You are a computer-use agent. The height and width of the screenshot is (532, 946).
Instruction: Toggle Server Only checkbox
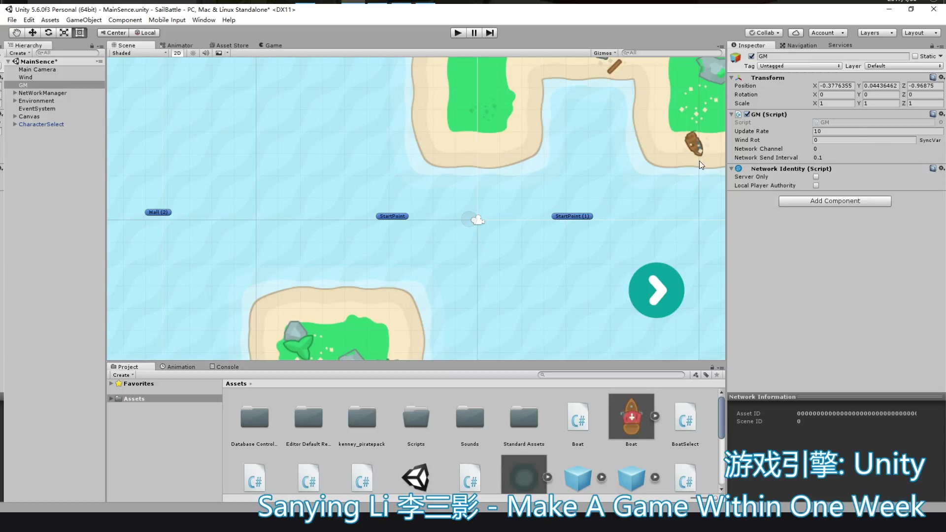point(816,177)
